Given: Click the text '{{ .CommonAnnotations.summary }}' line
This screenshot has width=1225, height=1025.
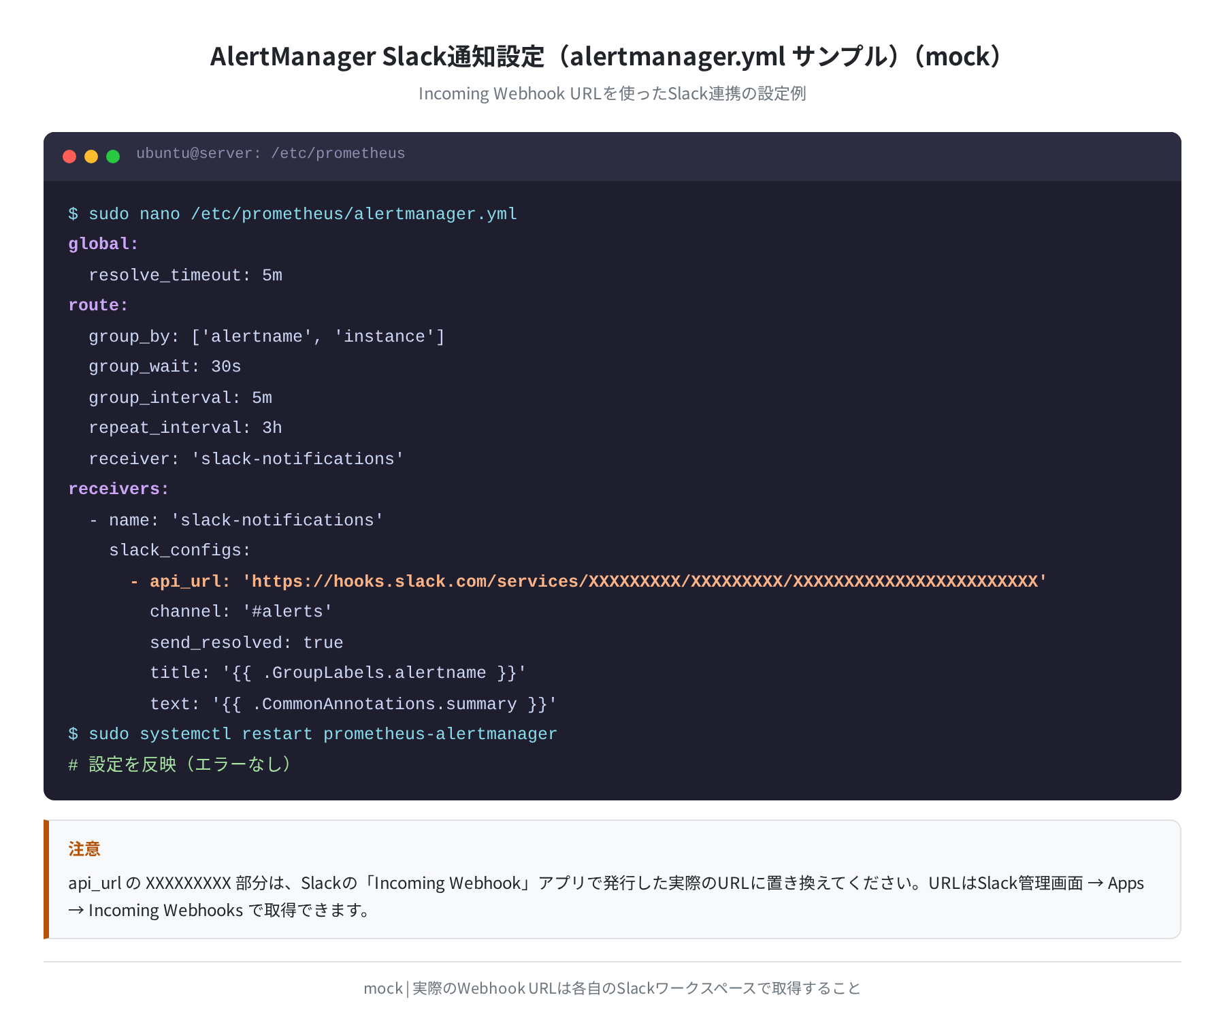Looking at the screenshot, I should (x=353, y=704).
